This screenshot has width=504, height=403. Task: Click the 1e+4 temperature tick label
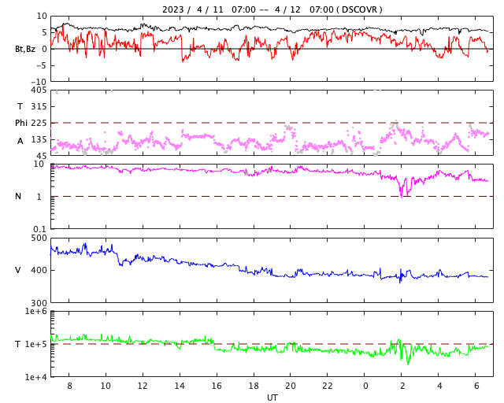[36, 377]
